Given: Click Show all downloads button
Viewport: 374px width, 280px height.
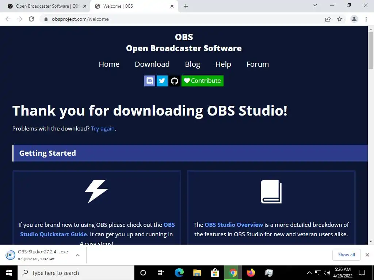Looking at the screenshot, I should tap(346, 255).
